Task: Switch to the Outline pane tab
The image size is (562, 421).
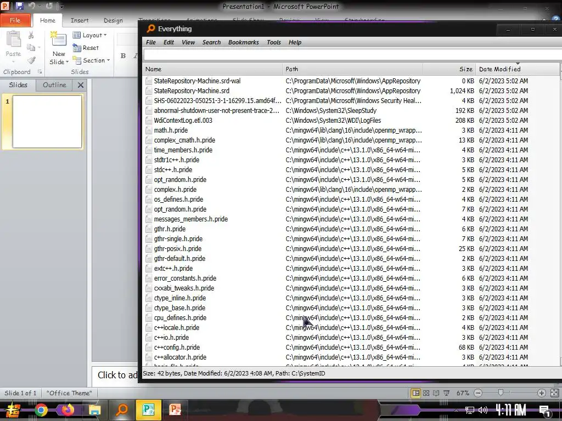Action: point(54,85)
